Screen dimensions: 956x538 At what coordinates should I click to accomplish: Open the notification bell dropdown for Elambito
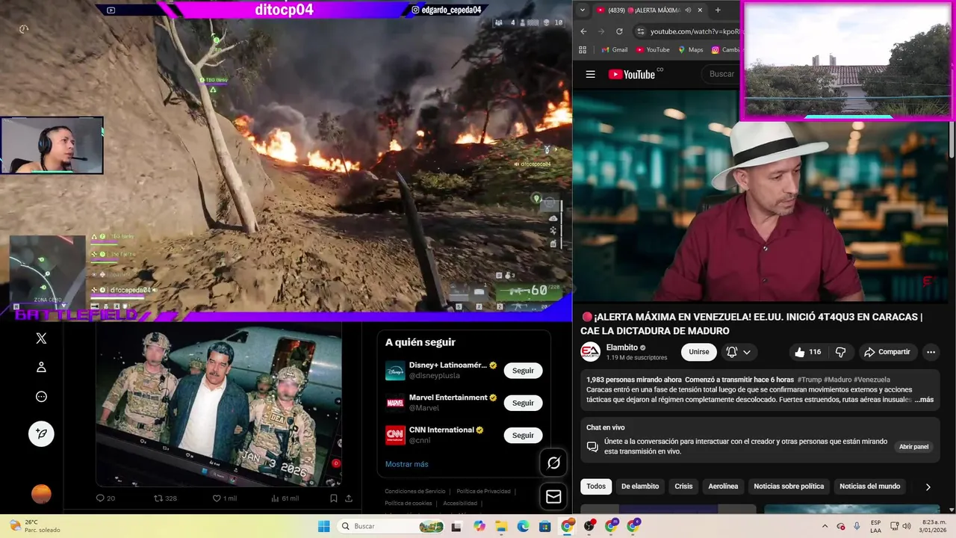[738, 352]
